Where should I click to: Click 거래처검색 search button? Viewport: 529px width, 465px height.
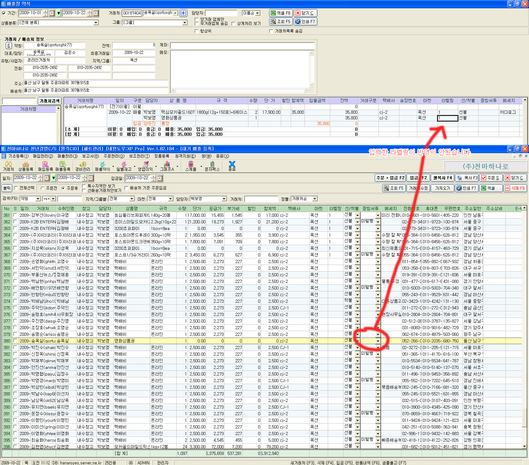pos(49,101)
